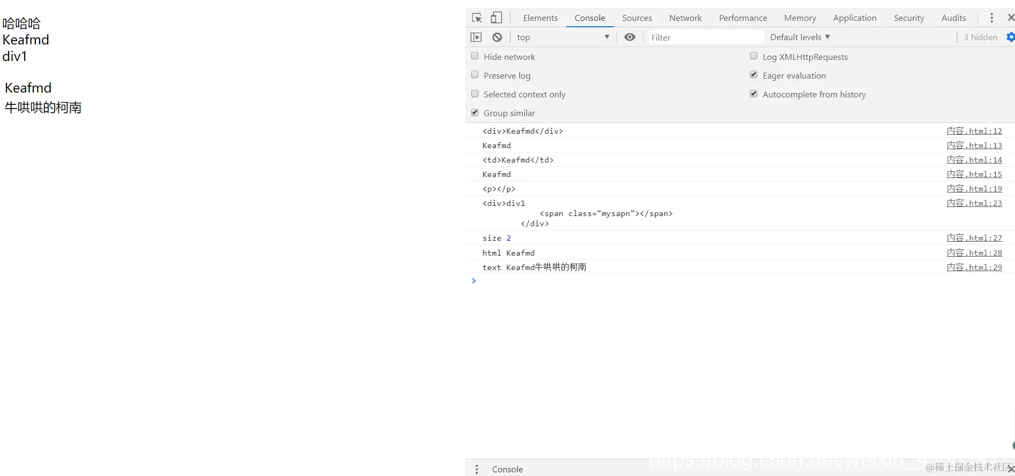This screenshot has width=1015, height=476.
Task: Check the Preserve log option
Action: (475, 75)
